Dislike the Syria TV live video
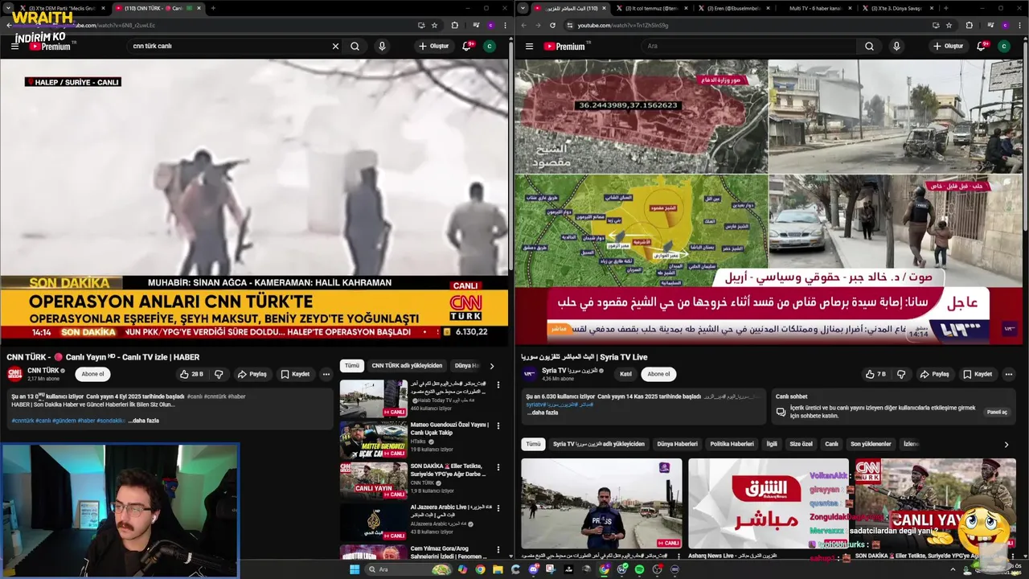Screen dimensions: 1029x579 tap(901, 374)
